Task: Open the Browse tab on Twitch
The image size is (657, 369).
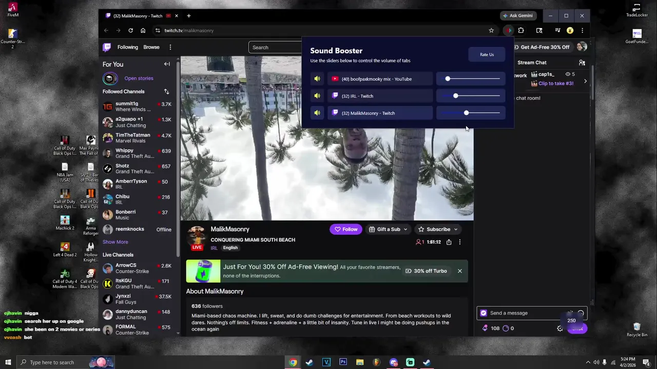Action: click(151, 47)
